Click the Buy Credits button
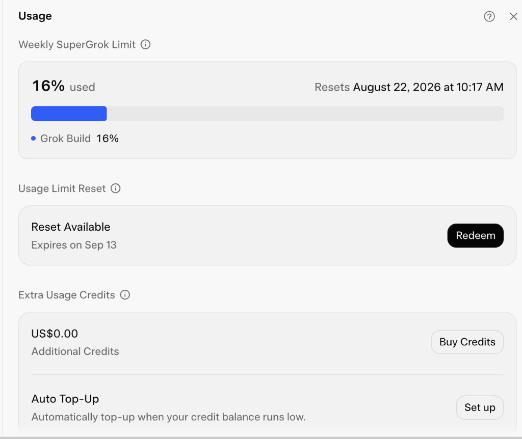 click(x=467, y=342)
